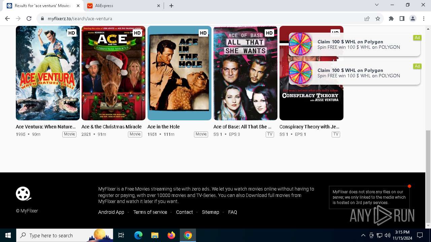The height and width of the screenshot is (242, 431).
Task: Click the '1995' year under Ace Ventura
Action: click(21, 134)
